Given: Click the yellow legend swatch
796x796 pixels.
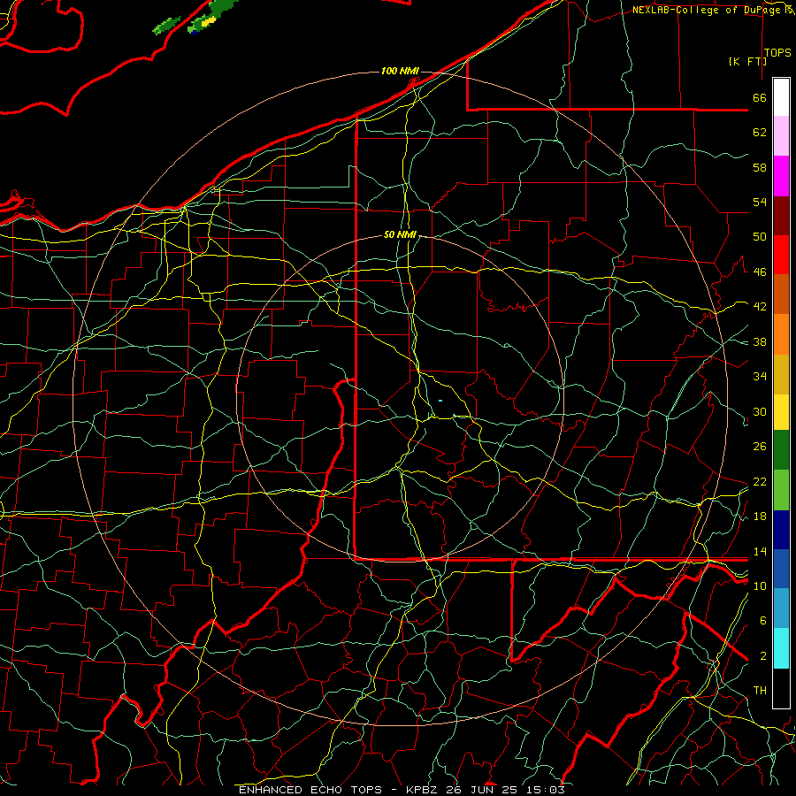Looking at the screenshot, I should pos(781,411).
